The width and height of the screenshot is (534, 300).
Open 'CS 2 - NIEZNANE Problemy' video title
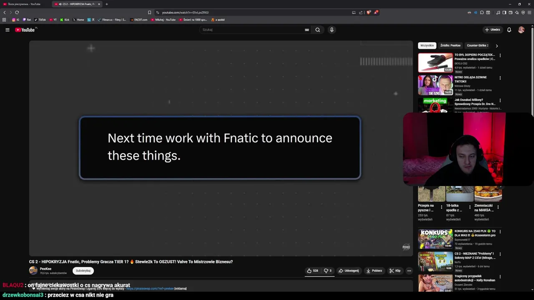click(475, 255)
